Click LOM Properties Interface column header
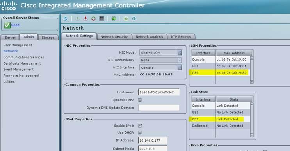 coord(203,53)
